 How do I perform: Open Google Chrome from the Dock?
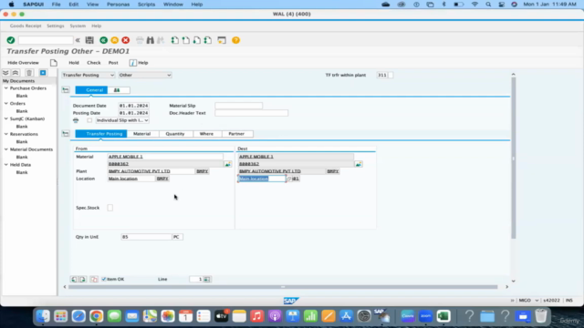pos(96,316)
